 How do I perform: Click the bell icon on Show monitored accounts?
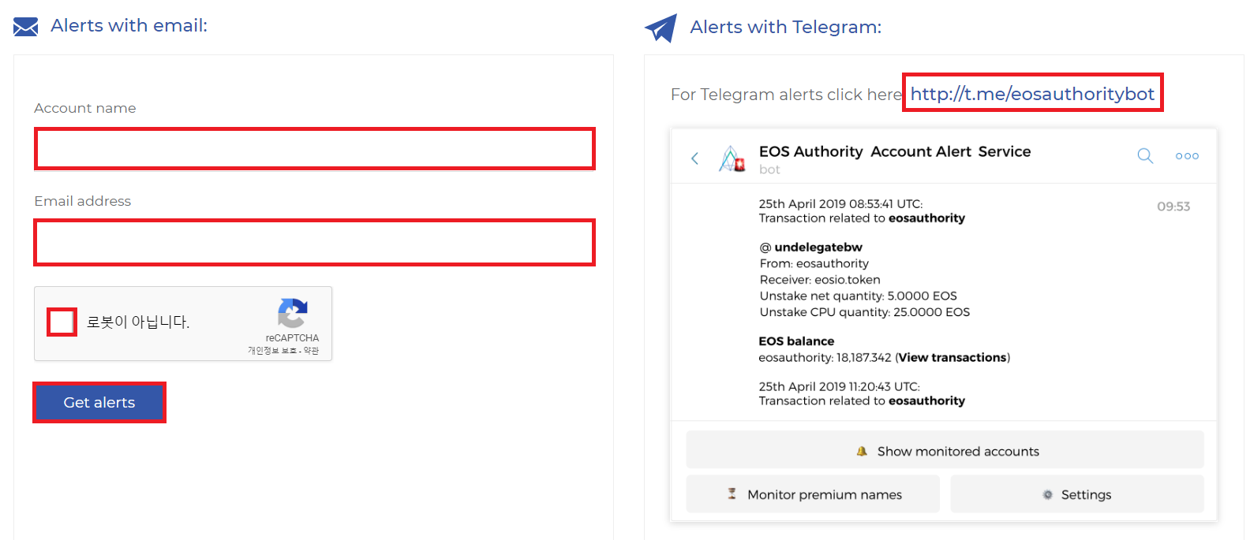(x=862, y=452)
